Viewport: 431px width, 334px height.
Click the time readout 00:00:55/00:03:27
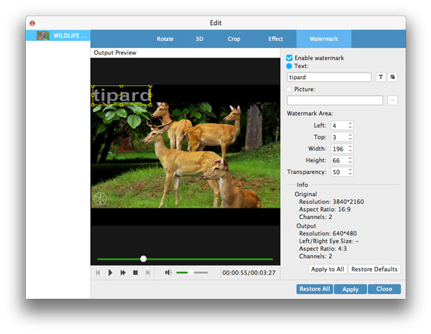249,273
